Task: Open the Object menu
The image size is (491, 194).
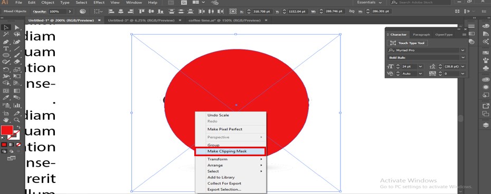Action: pos(48,3)
